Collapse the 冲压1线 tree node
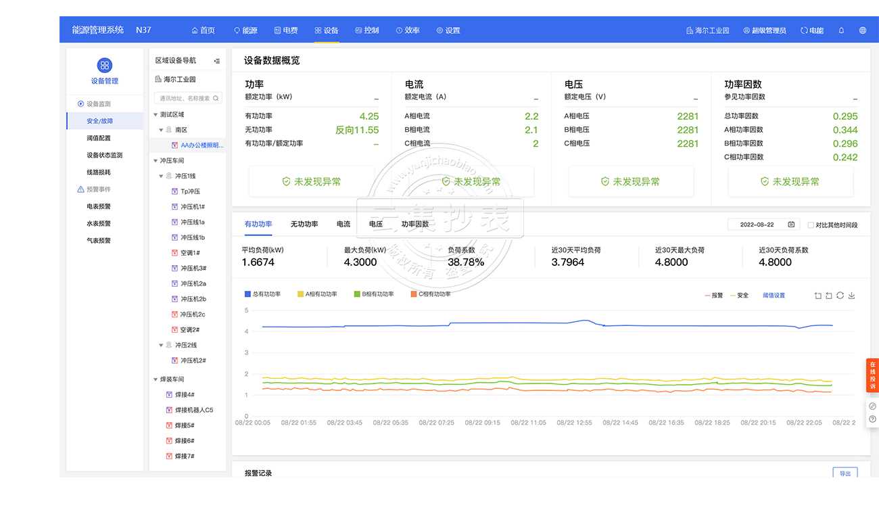879x514 pixels. tap(161, 176)
